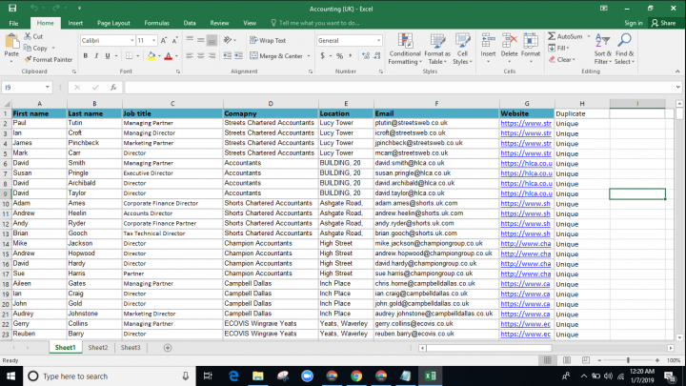Switch to the Formulas tab

[156, 23]
